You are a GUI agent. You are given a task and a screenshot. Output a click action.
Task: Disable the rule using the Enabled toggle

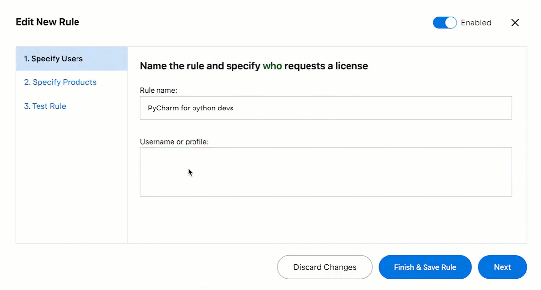(x=444, y=22)
